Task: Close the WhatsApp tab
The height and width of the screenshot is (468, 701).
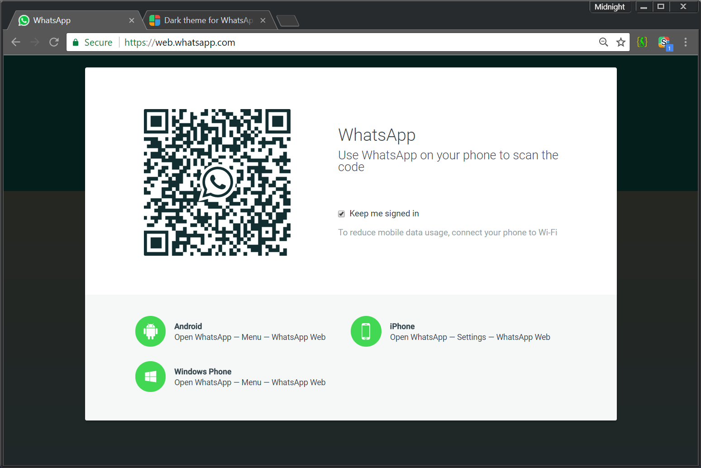Action: click(132, 20)
